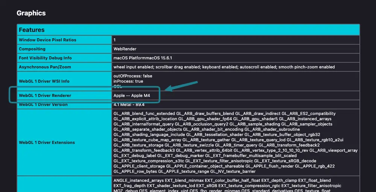This screenshot has height=192, width=376.
Task: Click the wheel input enabled value text
Action: tap(224, 67)
